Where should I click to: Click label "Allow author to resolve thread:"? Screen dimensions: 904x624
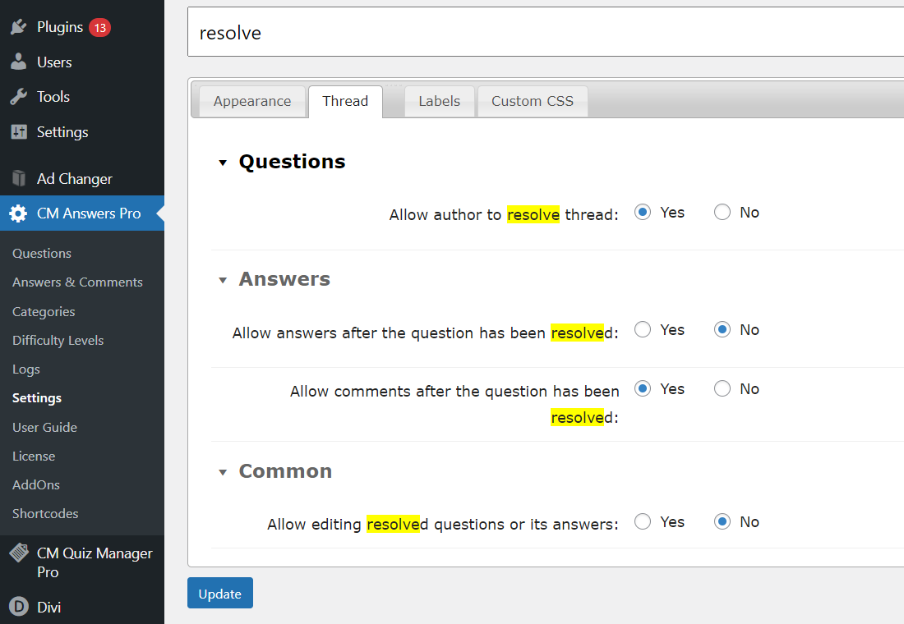tap(503, 215)
